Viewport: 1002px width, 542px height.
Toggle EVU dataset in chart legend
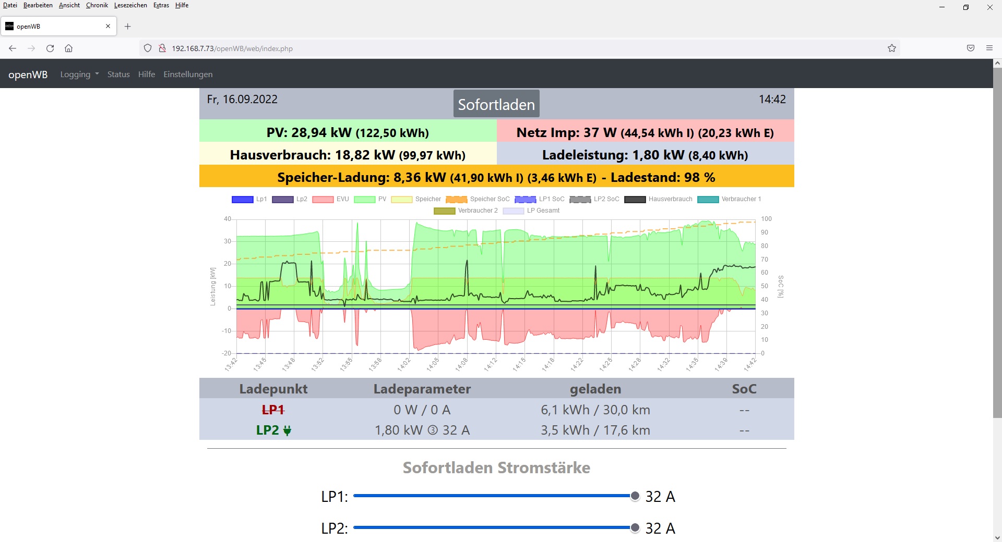(x=330, y=199)
